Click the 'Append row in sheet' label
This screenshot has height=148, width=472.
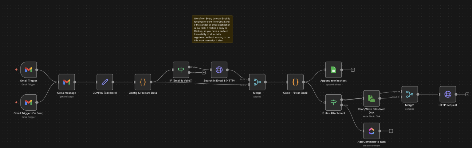pyautogui.click(x=333, y=81)
